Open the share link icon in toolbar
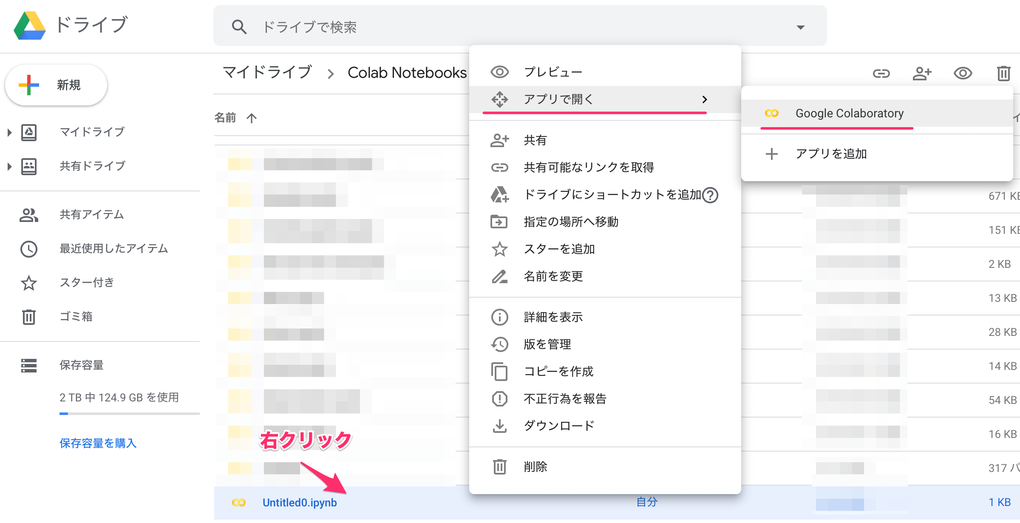Image resolution: width=1020 pixels, height=523 pixels. pos(881,73)
